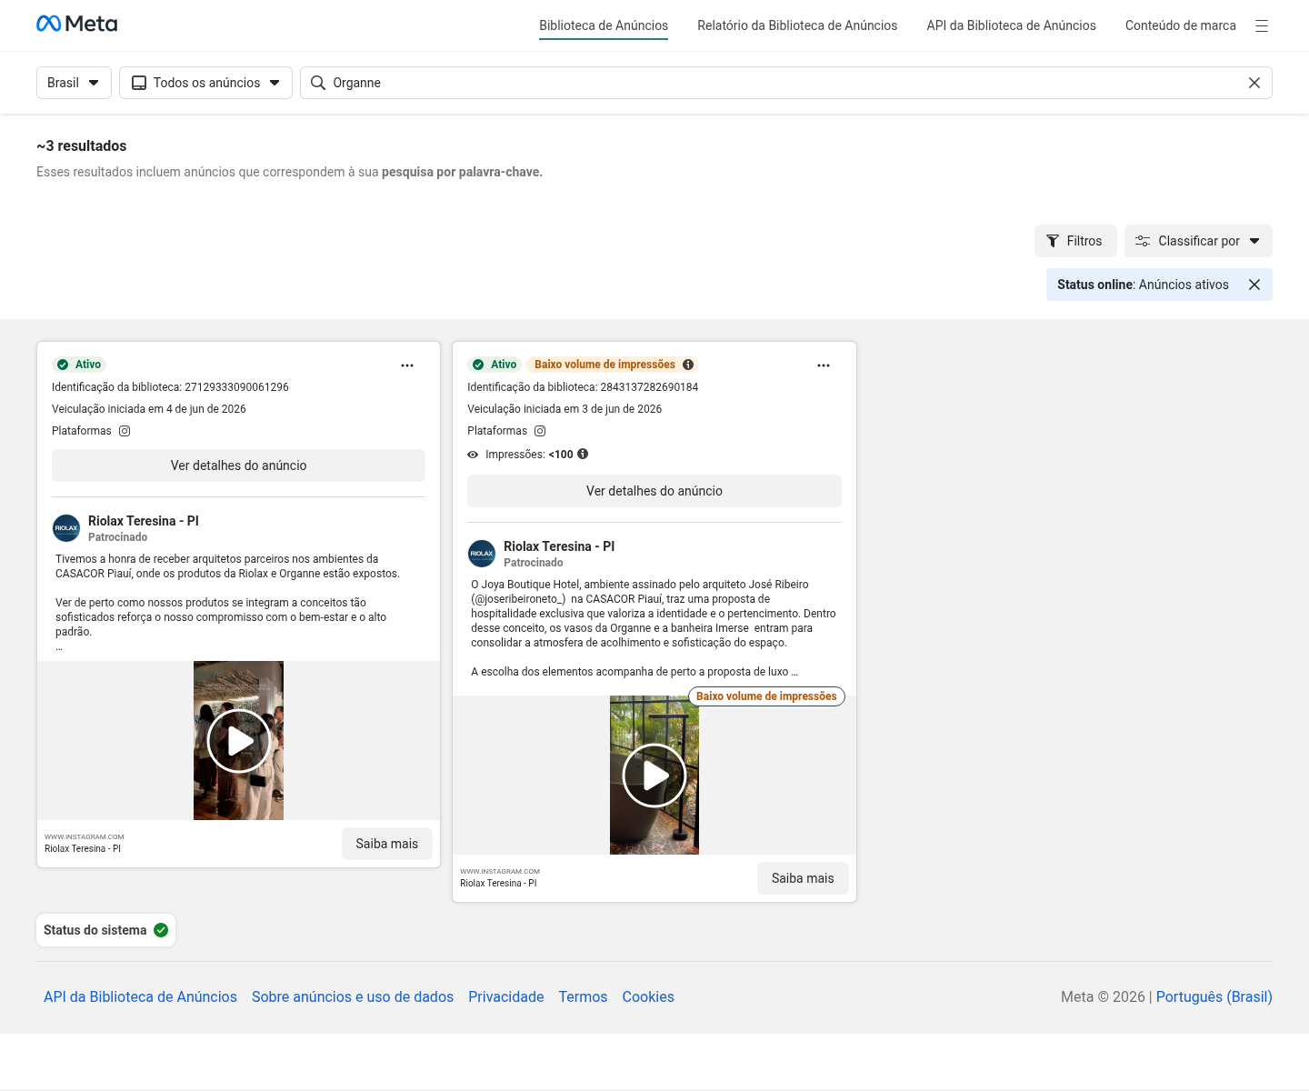The width and height of the screenshot is (1309, 1091).
Task: Click Baixo volume de impressões label over video
Action: (x=766, y=696)
